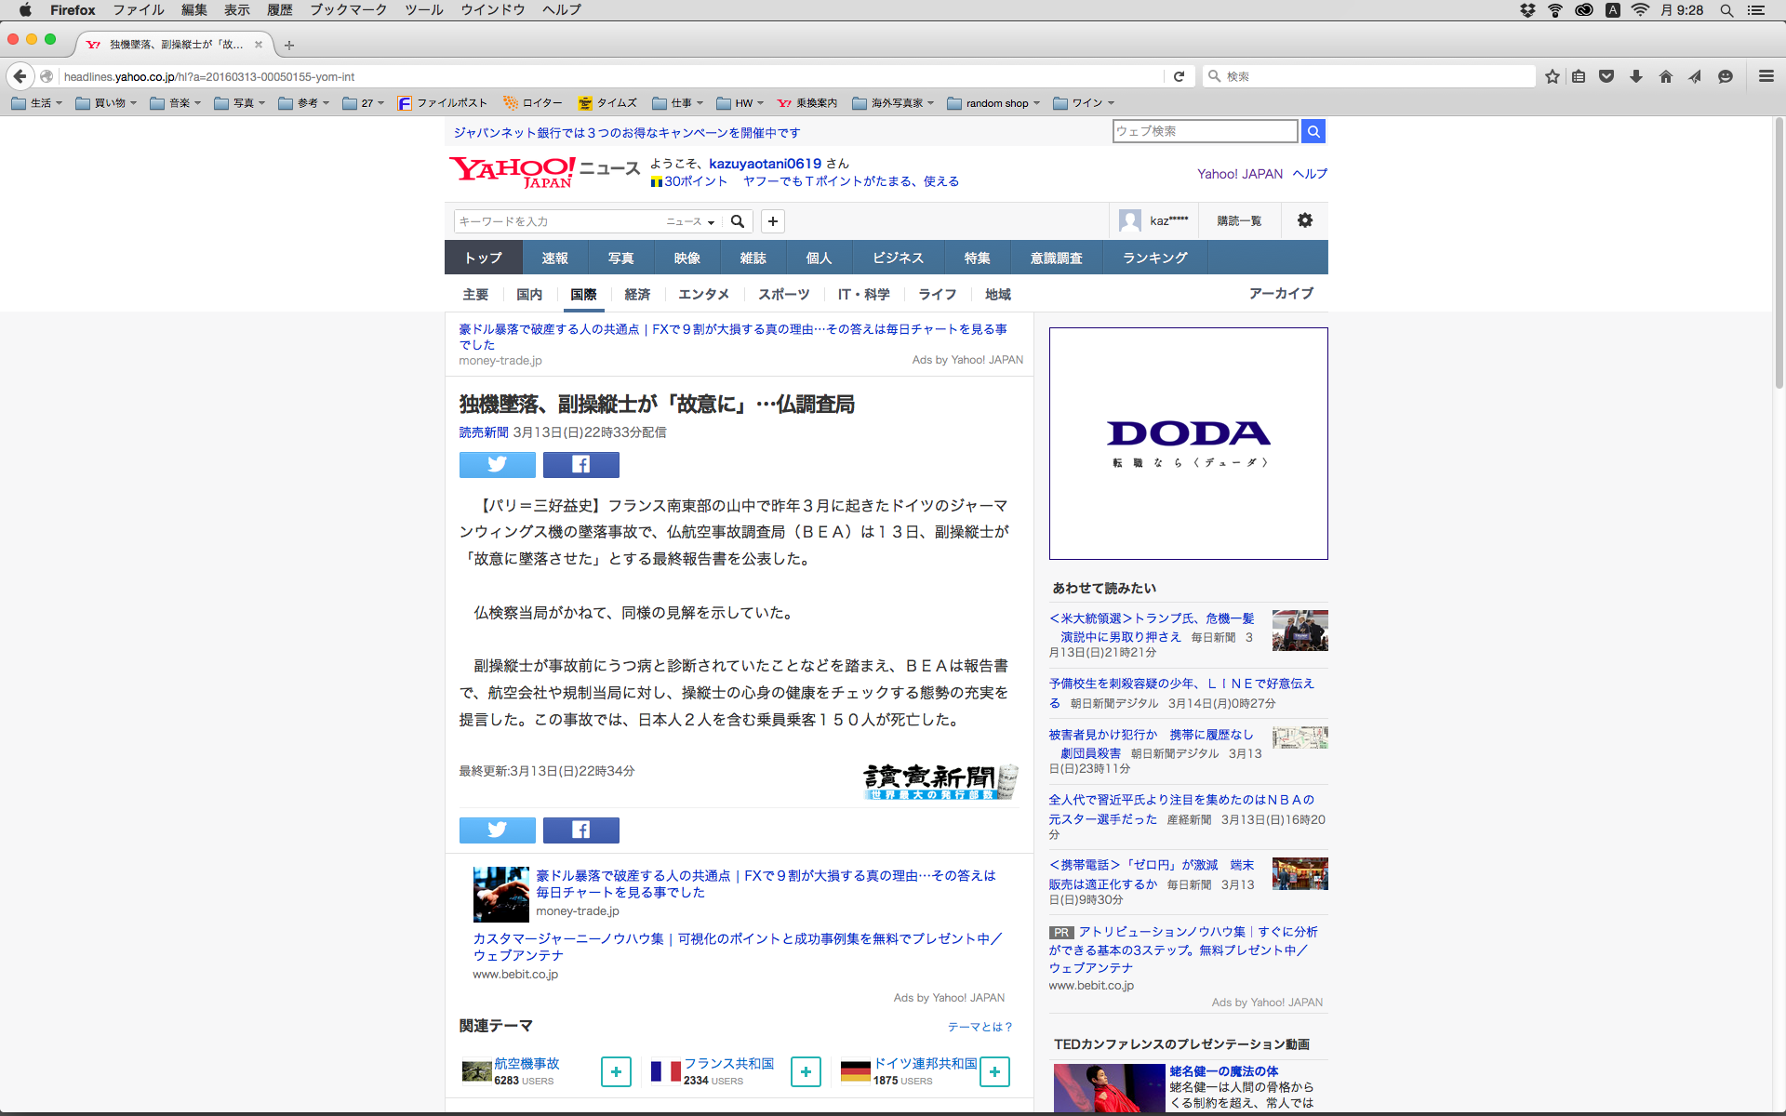
Task: Follow the フランス共和国 theme plus button
Action: tap(806, 1071)
